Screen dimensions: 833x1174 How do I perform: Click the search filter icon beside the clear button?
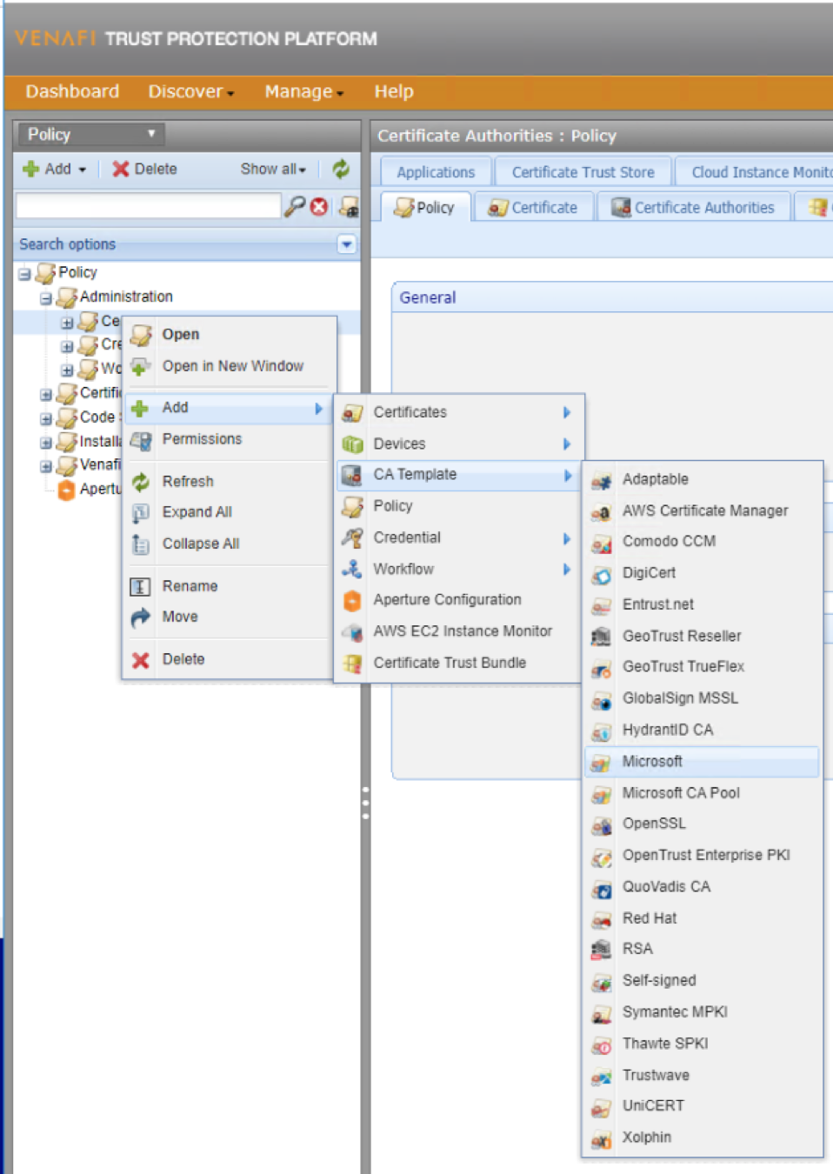tap(349, 206)
